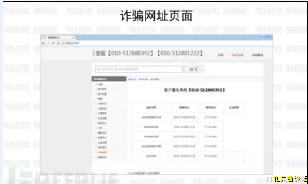Image resolution: width=308 pixels, height=184 pixels.
Task: Click the browser back arrow icon
Action: 43,43
